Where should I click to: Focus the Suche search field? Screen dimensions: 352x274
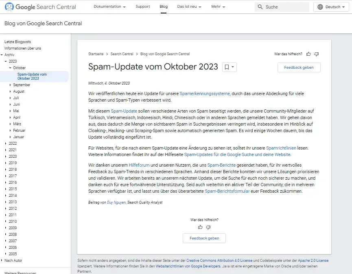pyautogui.click(x=282, y=7)
